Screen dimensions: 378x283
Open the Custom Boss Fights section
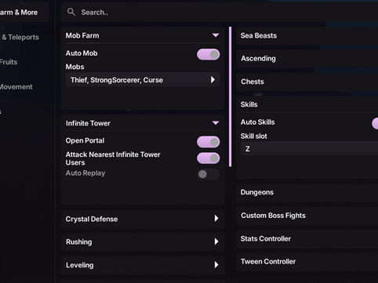click(307, 216)
